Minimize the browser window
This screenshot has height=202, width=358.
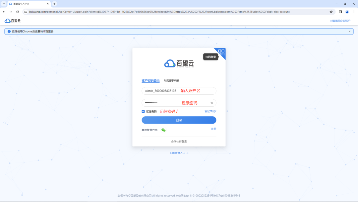click(336, 4)
